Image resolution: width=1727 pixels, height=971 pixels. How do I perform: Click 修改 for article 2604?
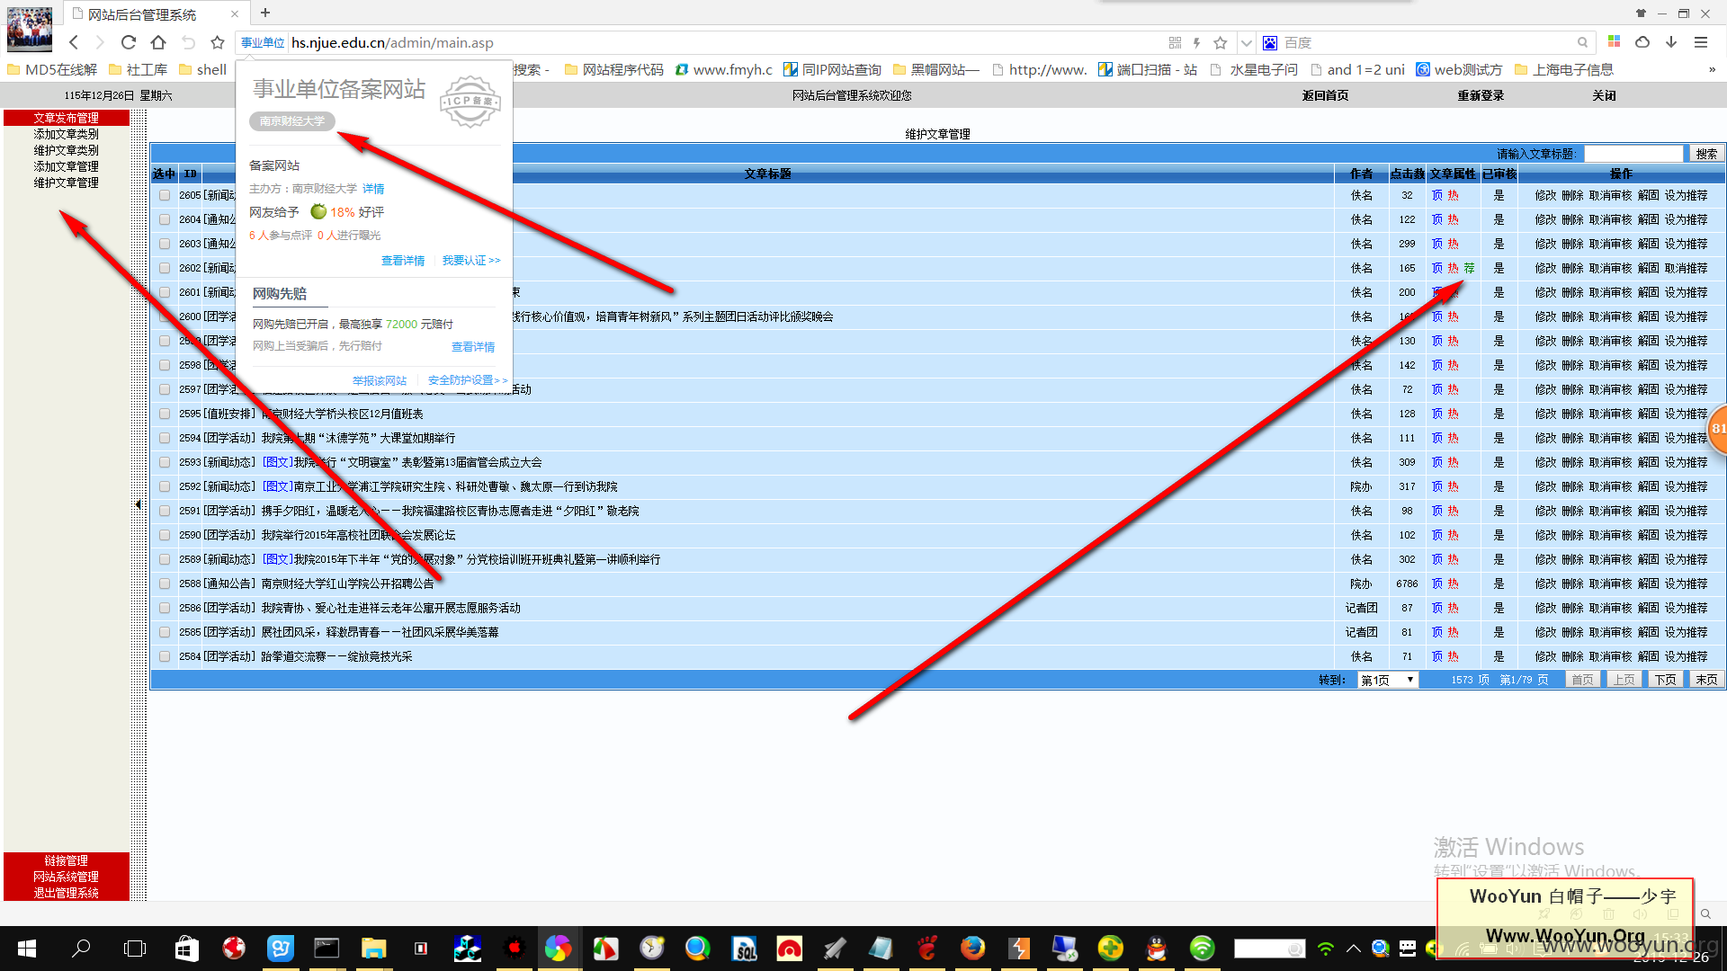click(1545, 219)
